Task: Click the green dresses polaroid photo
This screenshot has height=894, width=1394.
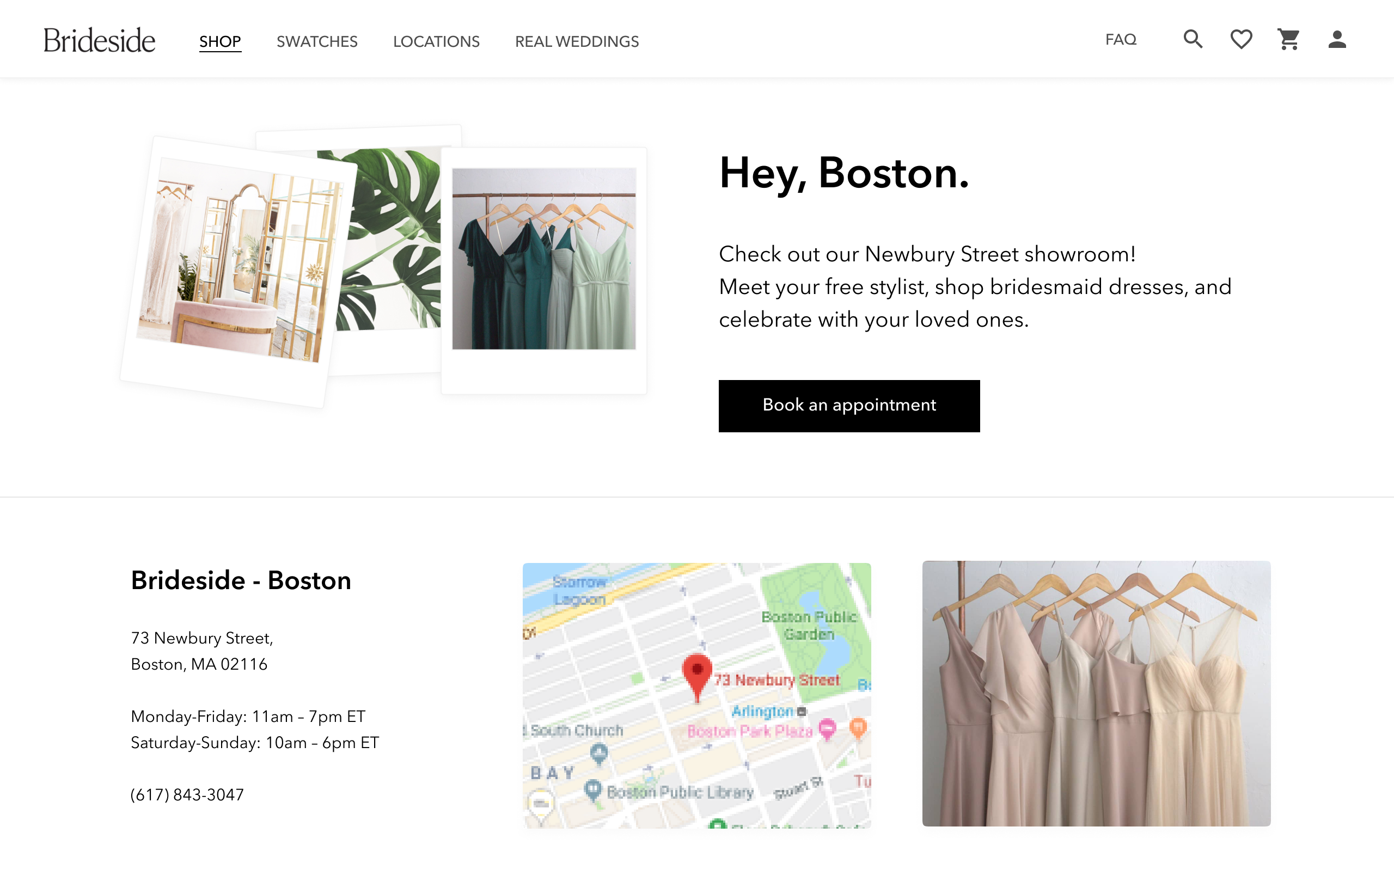Action: pyautogui.click(x=544, y=271)
